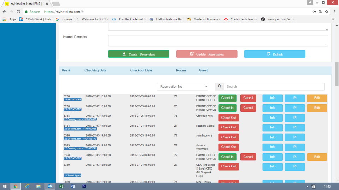This screenshot has height=190, width=339.
Task: Click the reservation Search field
Action: click(x=274, y=87)
